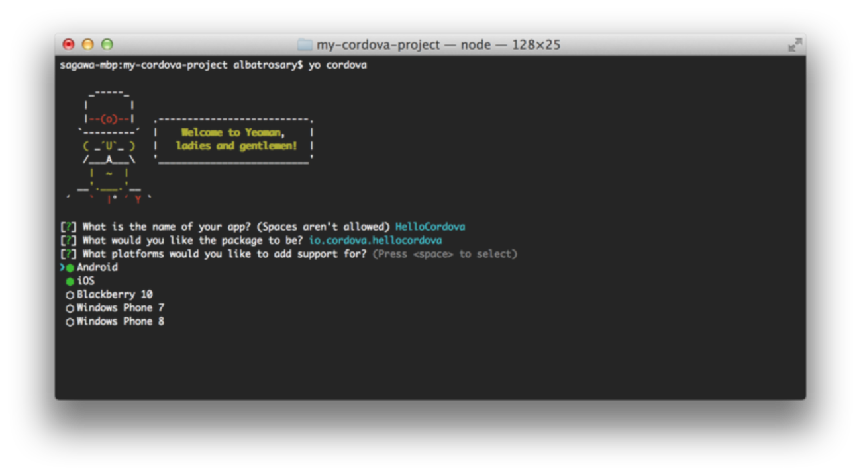Click the blue selection cursor arrow beside Android

click(x=62, y=268)
